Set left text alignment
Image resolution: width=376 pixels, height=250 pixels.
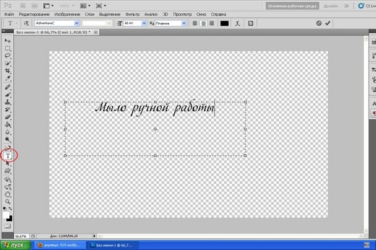click(194, 23)
